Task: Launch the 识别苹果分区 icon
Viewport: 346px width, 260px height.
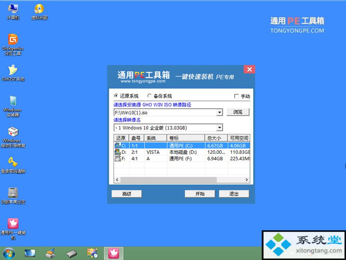Action: 13,196
